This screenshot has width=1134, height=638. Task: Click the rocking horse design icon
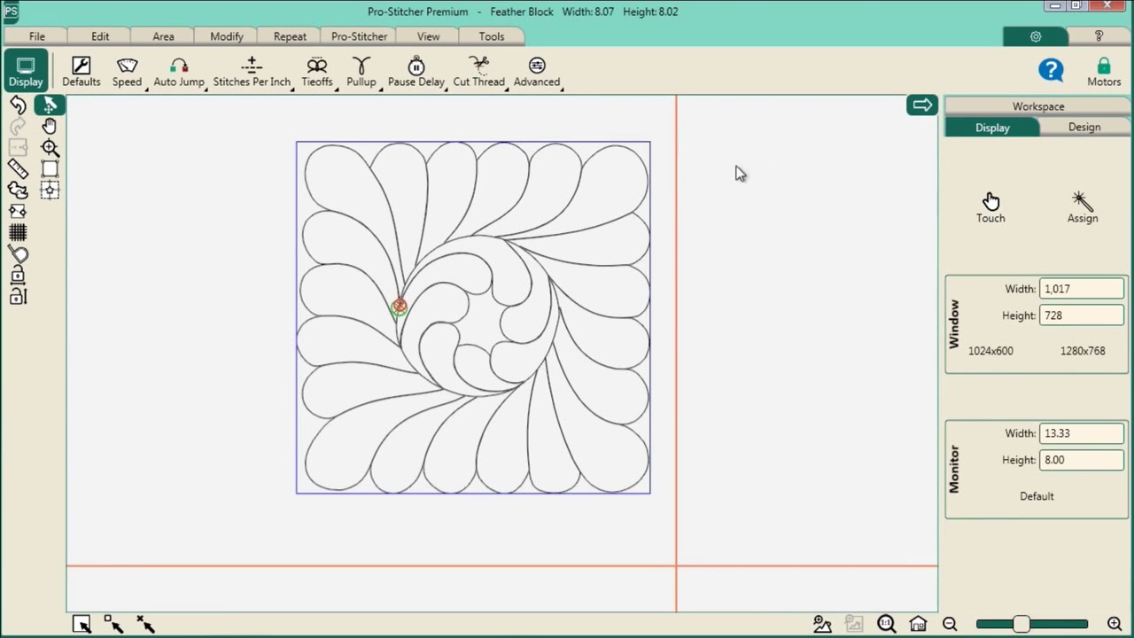click(18, 191)
